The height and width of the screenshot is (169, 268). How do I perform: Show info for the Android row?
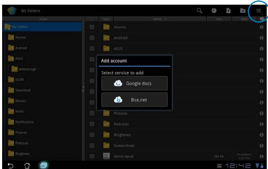tap(262, 38)
